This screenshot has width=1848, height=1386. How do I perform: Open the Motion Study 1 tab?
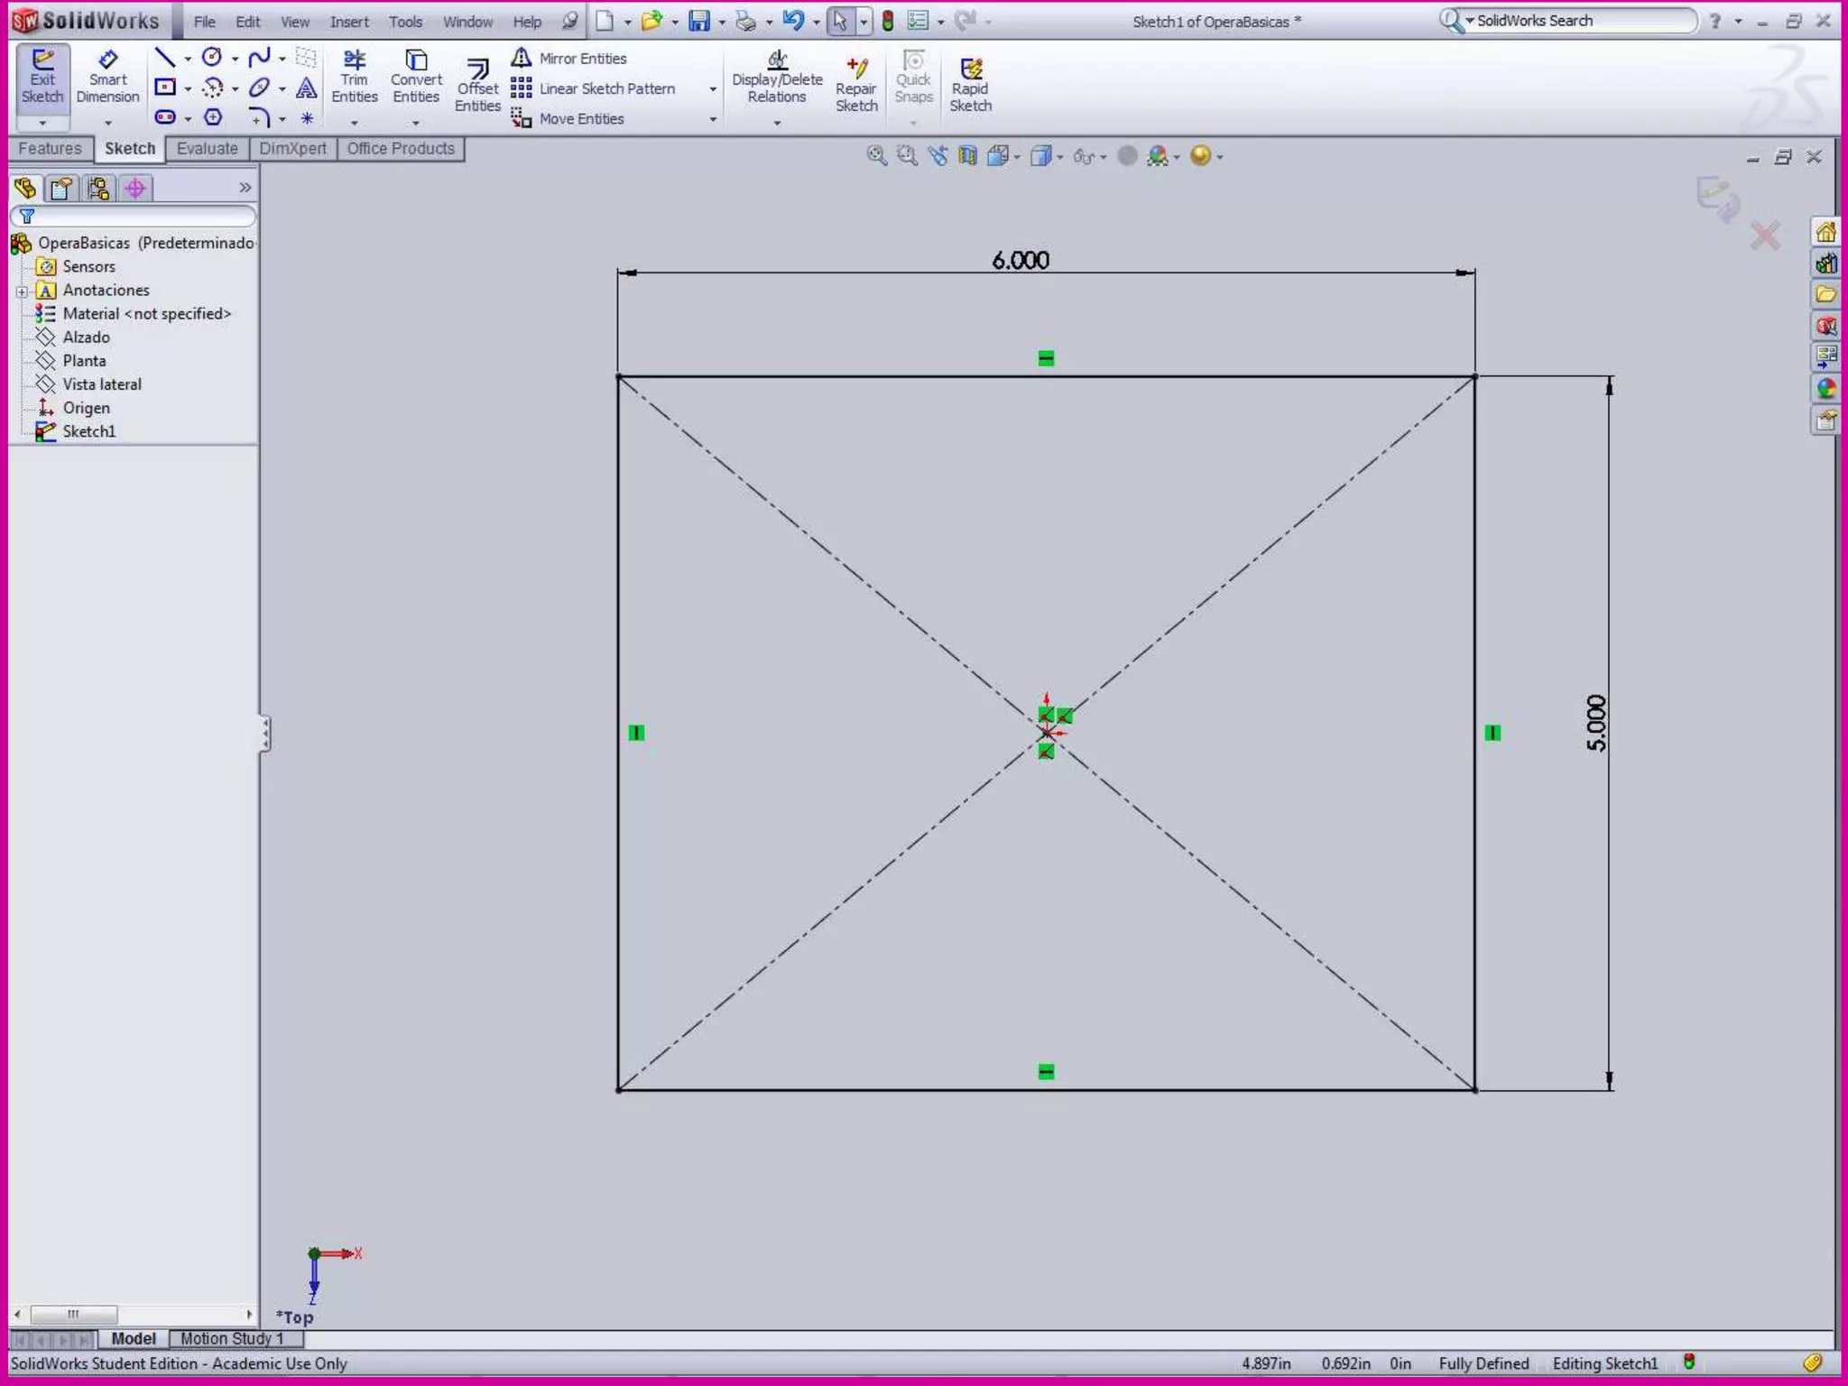point(232,1338)
